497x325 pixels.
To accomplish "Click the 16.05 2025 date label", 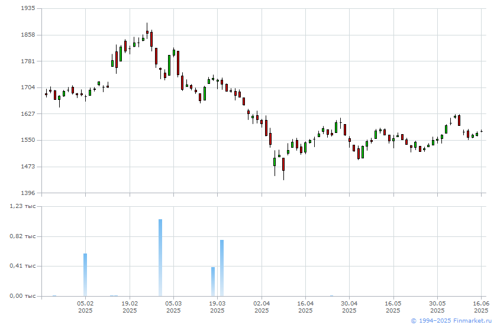I will (x=393, y=307).
